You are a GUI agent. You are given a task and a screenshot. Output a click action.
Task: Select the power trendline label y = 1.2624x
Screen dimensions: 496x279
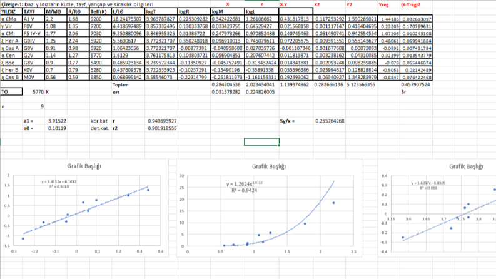pos(244,184)
